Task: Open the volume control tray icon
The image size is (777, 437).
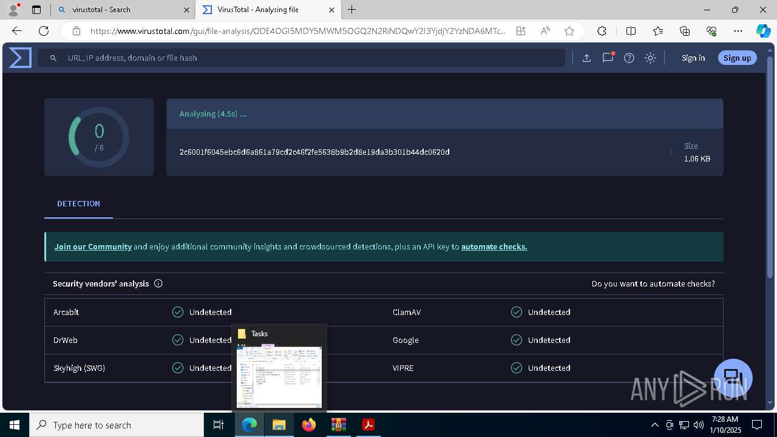Action: point(698,425)
